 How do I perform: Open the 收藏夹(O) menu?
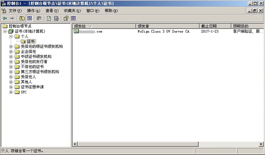coord(72,11)
